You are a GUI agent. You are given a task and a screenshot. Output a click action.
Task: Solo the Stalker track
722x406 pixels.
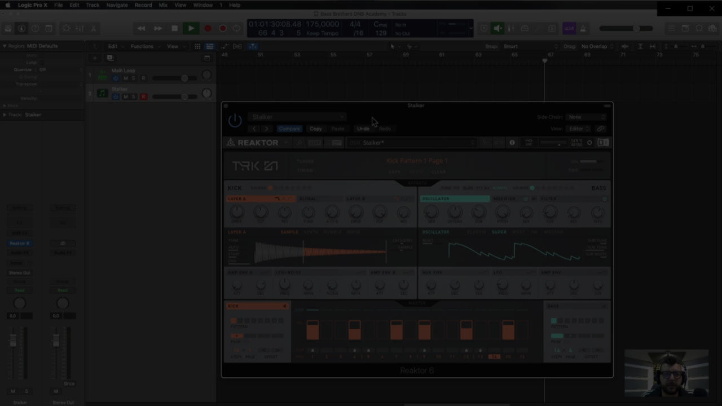pyautogui.click(x=134, y=96)
